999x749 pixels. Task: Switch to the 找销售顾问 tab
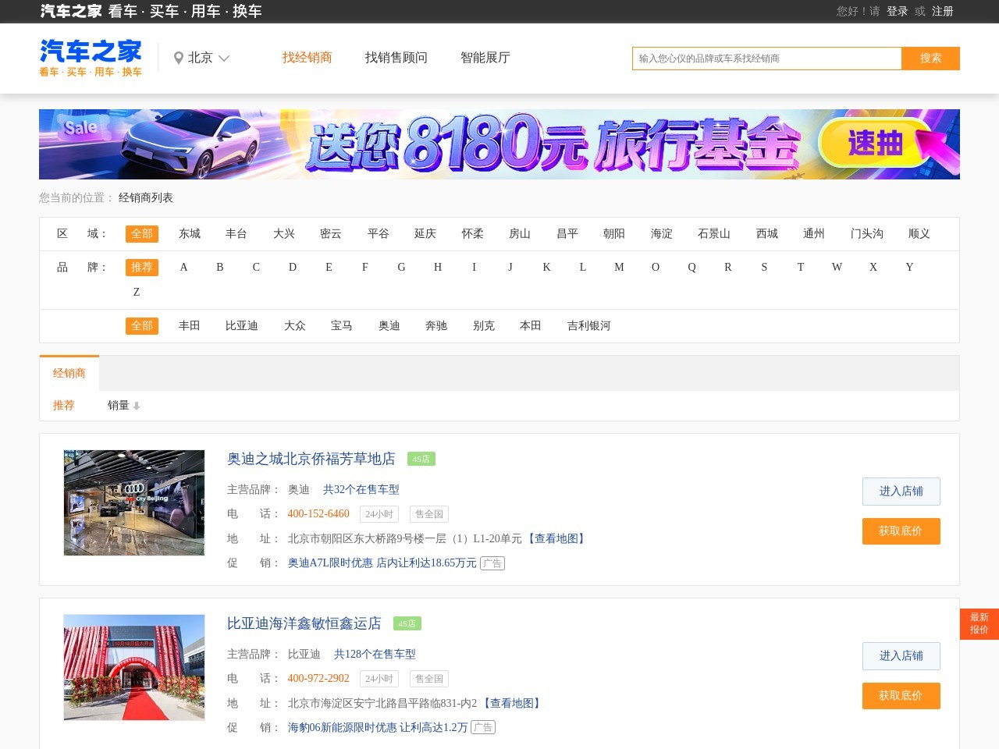click(396, 58)
